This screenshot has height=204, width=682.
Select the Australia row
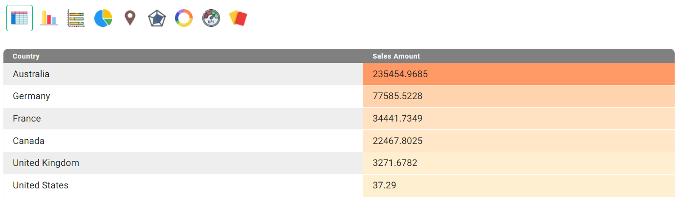(x=339, y=74)
